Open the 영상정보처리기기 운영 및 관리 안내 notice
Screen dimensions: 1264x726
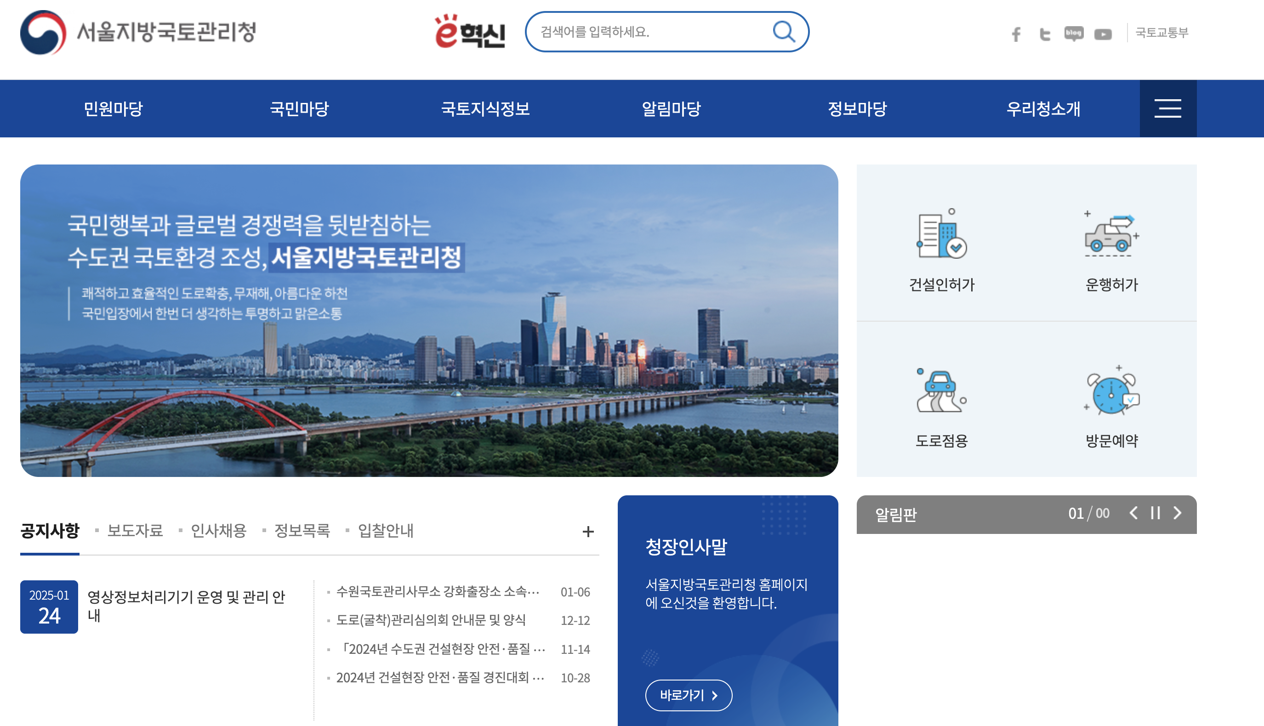[x=187, y=606]
